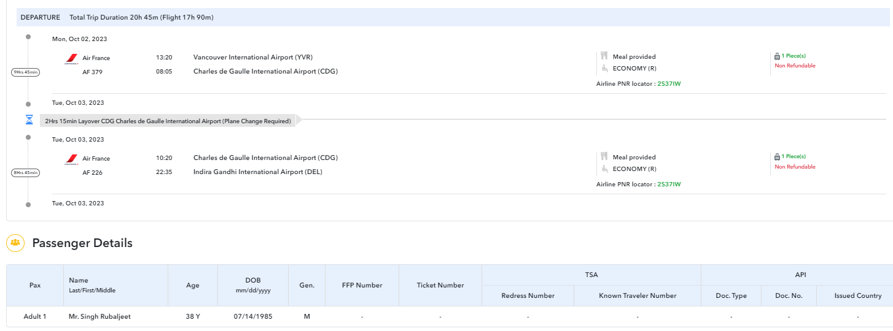Click the hourglass layover icon

pos(29,120)
